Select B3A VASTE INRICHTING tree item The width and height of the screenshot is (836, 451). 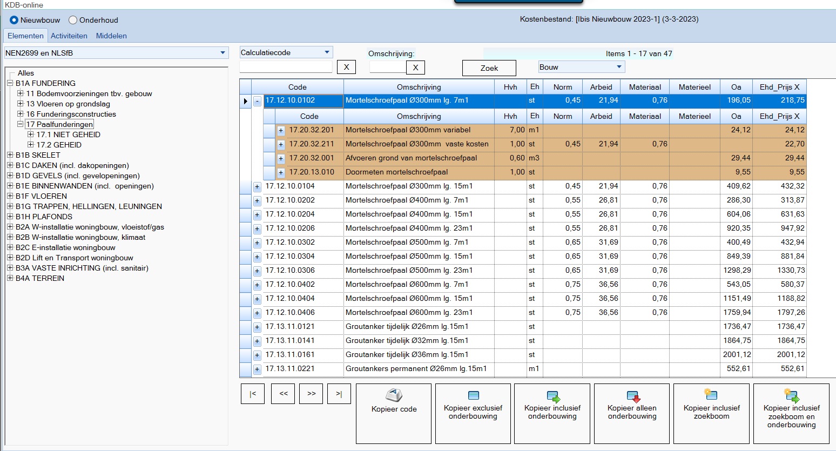pos(82,268)
